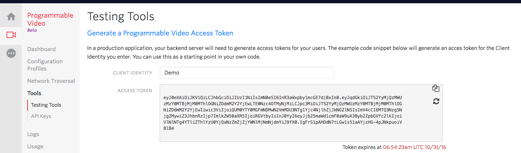Open API Keys under Tools
Viewport: 521px width, 153px height.
point(41,116)
